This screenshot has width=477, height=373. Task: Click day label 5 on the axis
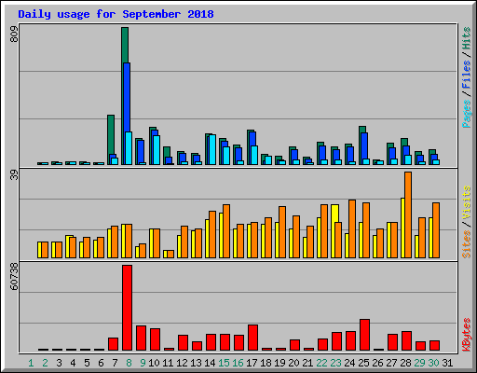tap(87, 363)
